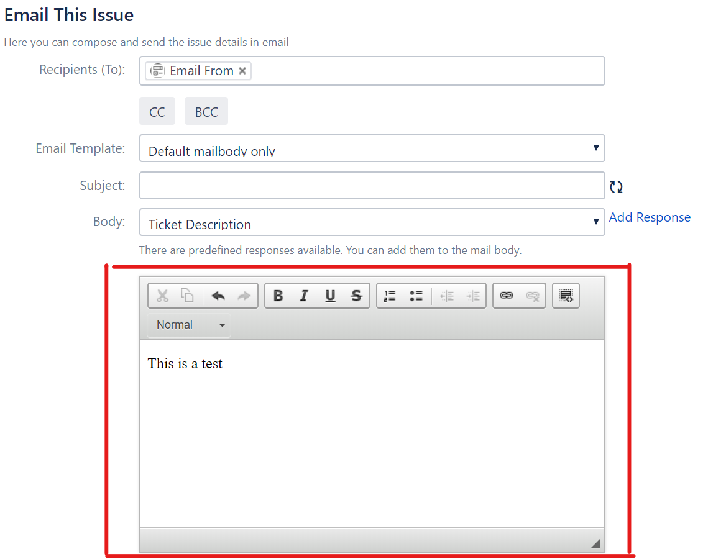
Task: Click the Unlink icon
Action: click(532, 296)
